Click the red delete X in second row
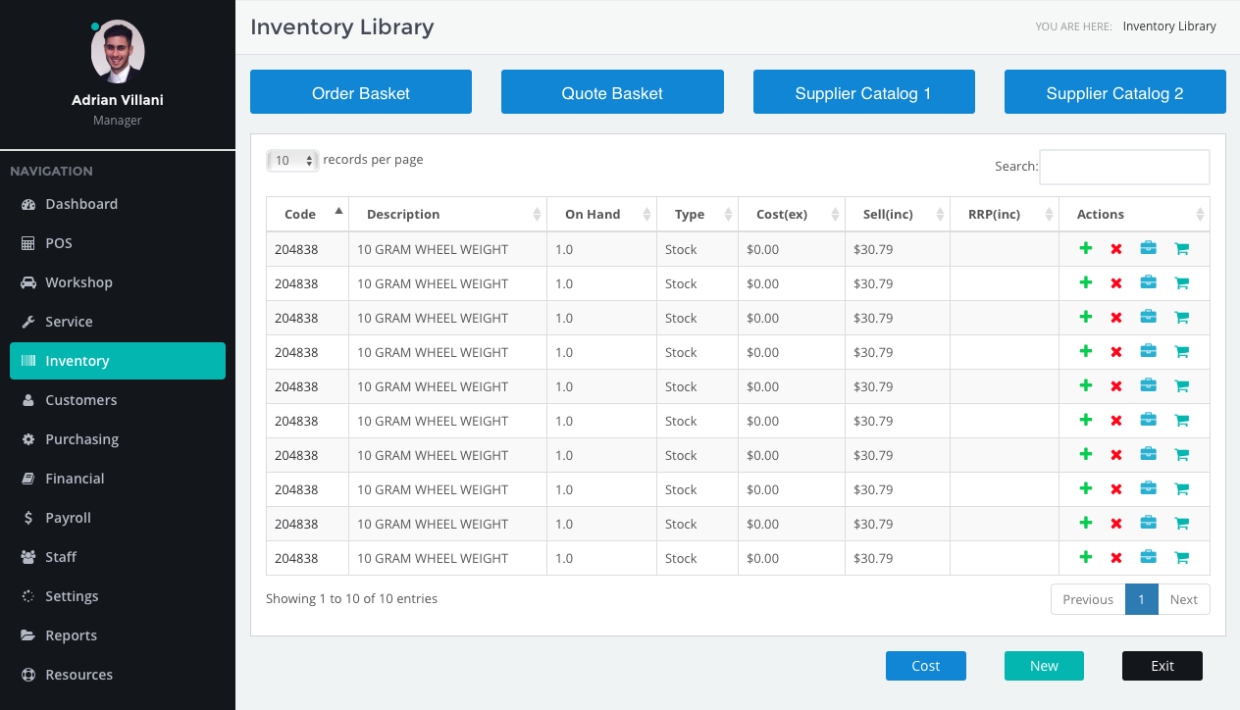The image size is (1240, 710). [1115, 283]
